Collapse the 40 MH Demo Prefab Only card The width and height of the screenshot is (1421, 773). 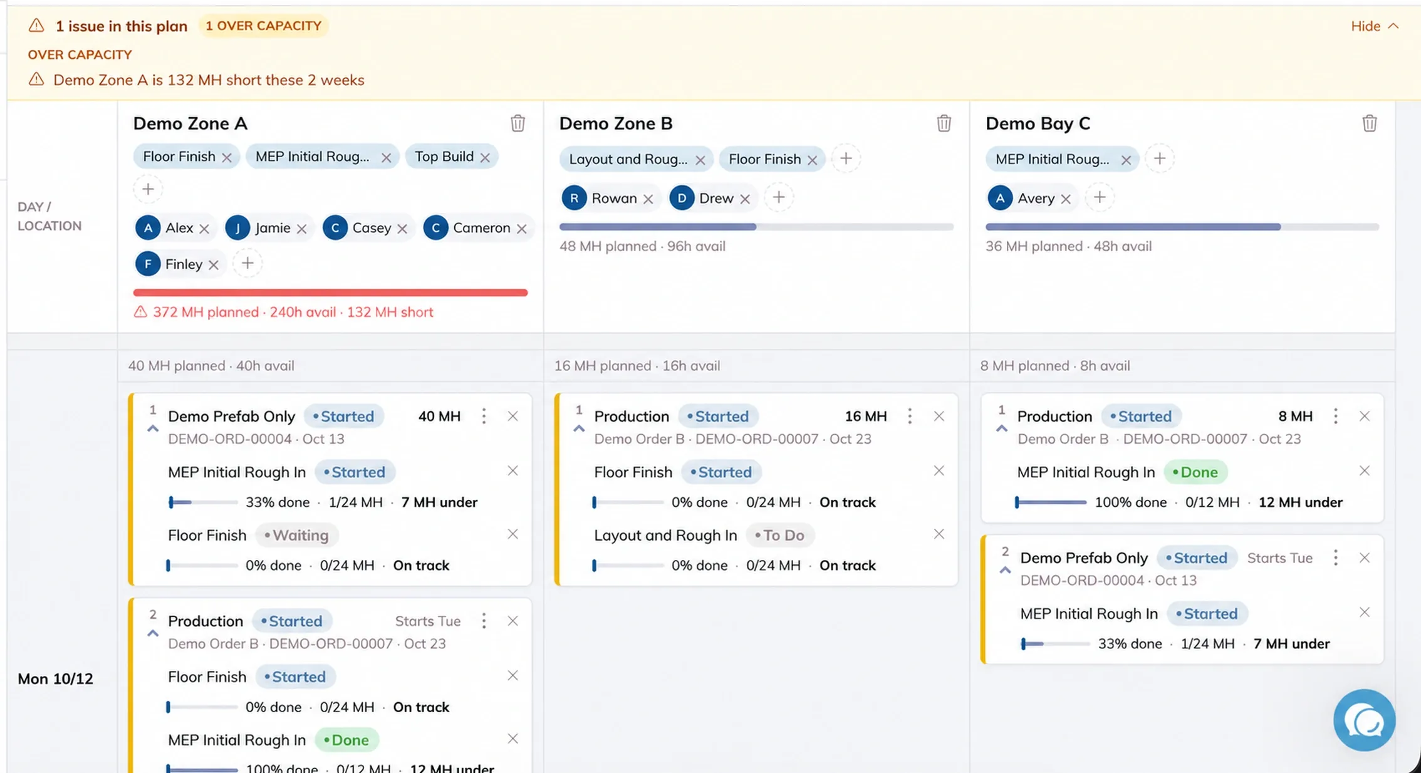152,429
